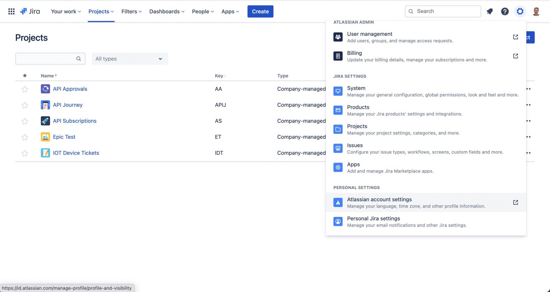Open Issues under Jira settings

click(x=426, y=149)
